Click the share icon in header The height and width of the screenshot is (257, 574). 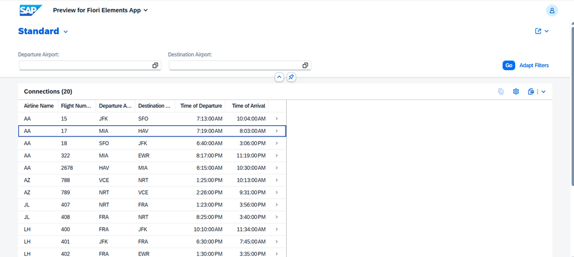[538, 31]
